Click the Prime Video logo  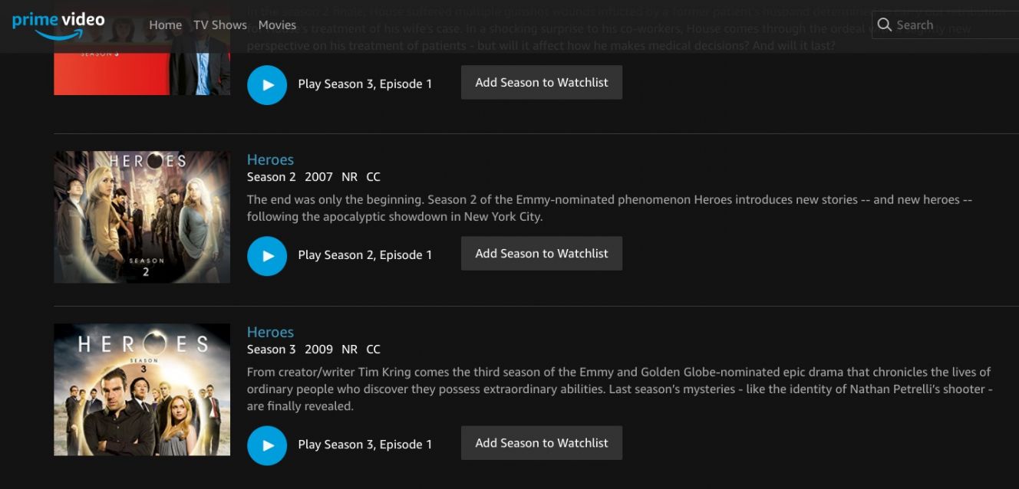(x=58, y=25)
